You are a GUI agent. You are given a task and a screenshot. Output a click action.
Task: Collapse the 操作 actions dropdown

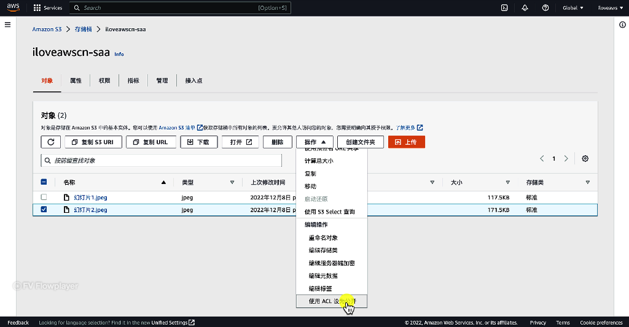point(315,142)
